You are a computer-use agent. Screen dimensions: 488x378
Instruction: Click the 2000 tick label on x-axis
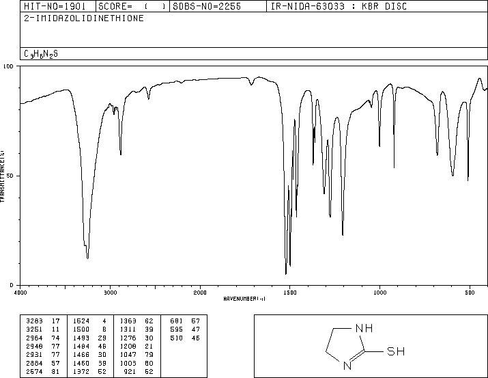pyautogui.click(x=200, y=293)
